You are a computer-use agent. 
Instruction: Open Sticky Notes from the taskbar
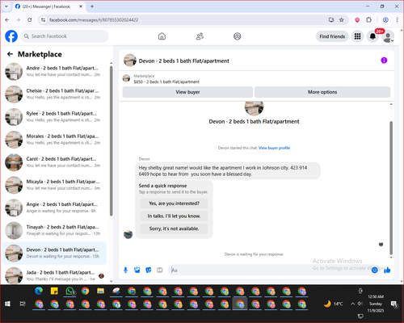coord(54,291)
